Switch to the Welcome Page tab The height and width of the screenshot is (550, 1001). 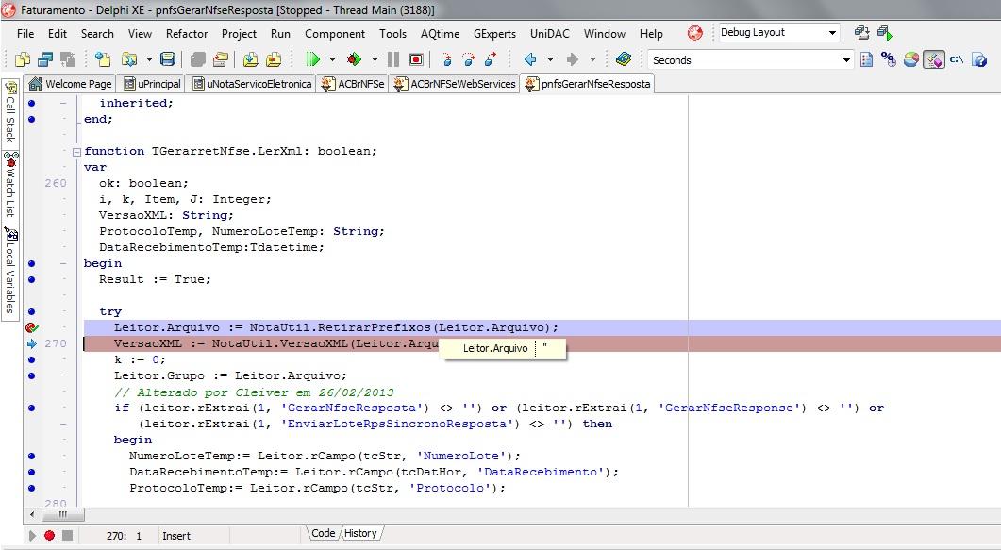(70, 84)
